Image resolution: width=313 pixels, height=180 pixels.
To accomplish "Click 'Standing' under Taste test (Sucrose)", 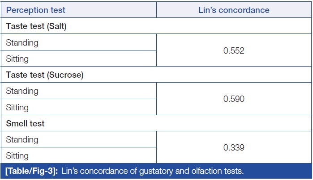I will [22, 91].
